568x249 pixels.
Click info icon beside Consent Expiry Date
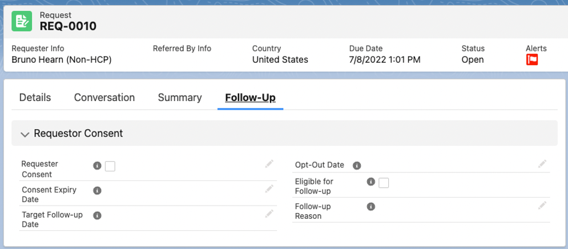pos(97,190)
